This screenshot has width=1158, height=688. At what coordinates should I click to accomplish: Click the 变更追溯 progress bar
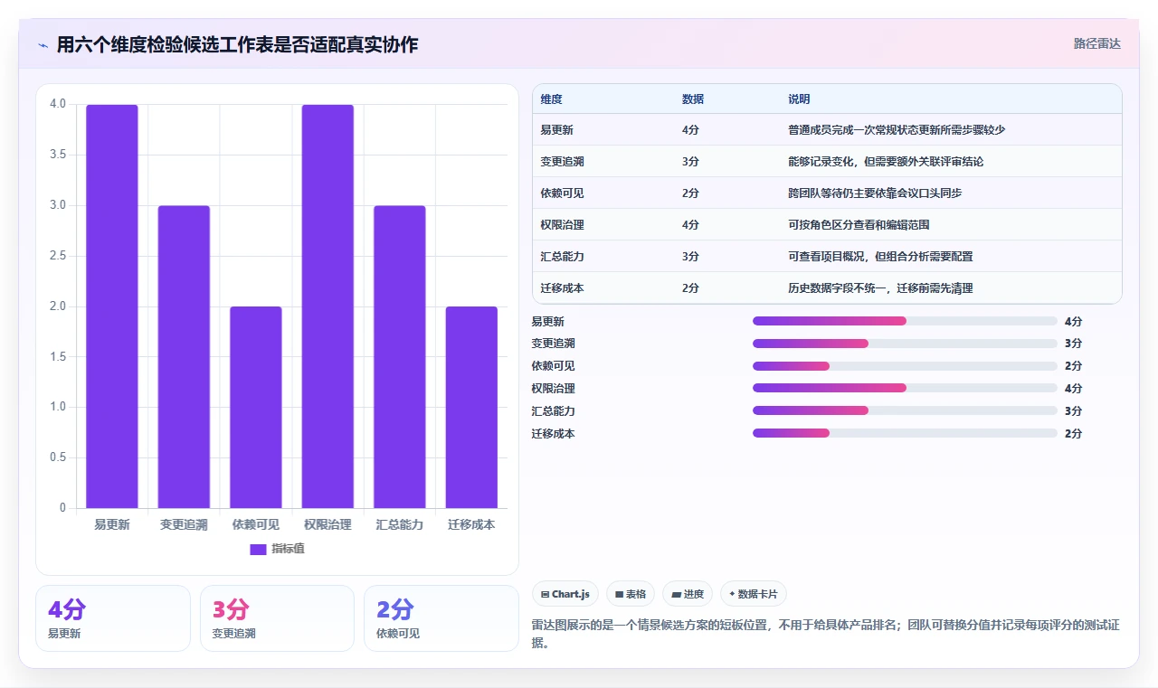905,344
